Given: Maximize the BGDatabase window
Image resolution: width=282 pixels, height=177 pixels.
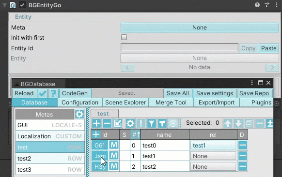Looking at the screenshot, I should tap(260, 83).
